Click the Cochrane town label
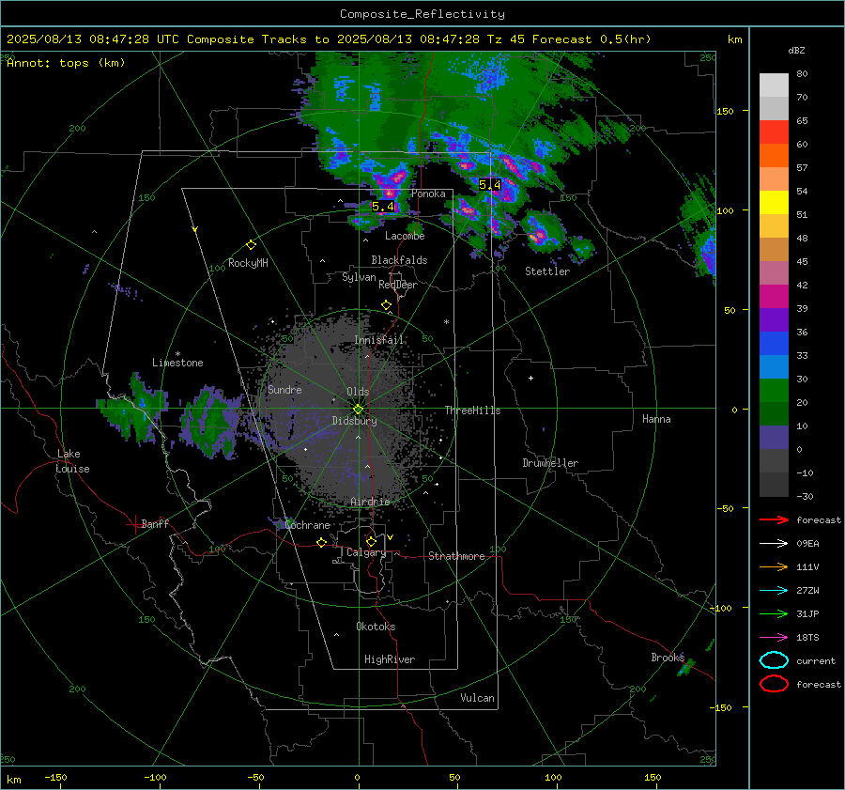 click(307, 525)
